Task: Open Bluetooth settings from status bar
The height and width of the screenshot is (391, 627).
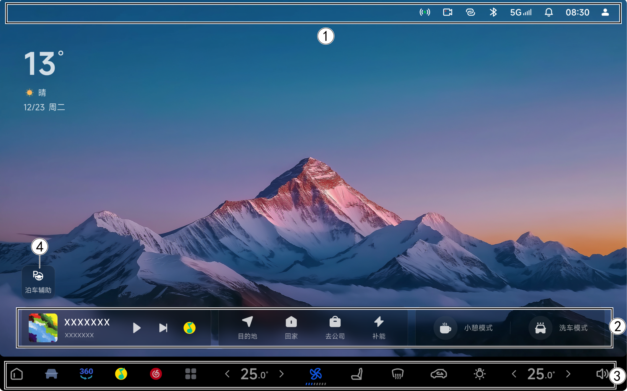Action: pos(493,12)
